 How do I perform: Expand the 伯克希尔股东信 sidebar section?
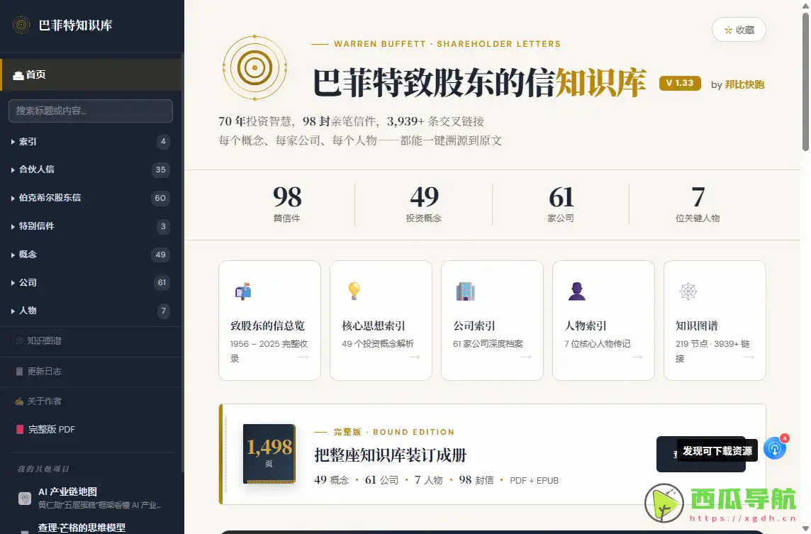click(91, 198)
